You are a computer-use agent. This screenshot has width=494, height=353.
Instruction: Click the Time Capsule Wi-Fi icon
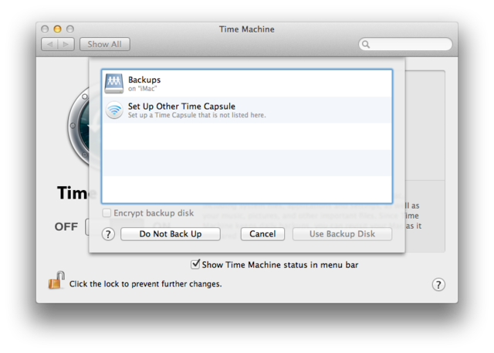pyautogui.click(x=114, y=110)
